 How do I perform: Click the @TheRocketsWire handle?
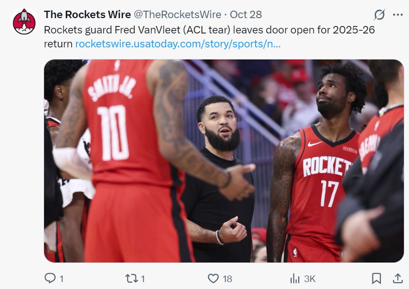[x=178, y=14]
